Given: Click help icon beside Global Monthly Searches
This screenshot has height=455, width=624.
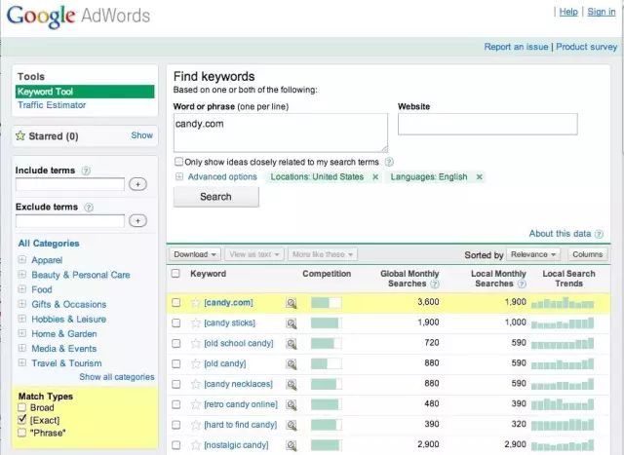Looking at the screenshot, I should [436, 284].
